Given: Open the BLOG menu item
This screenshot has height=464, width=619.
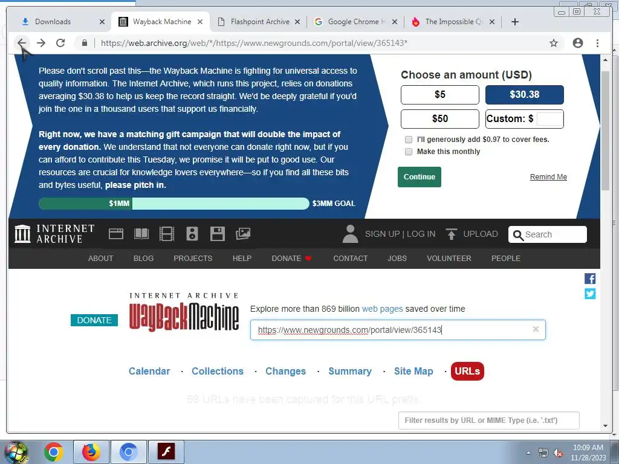Looking at the screenshot, I should (143, 259).
